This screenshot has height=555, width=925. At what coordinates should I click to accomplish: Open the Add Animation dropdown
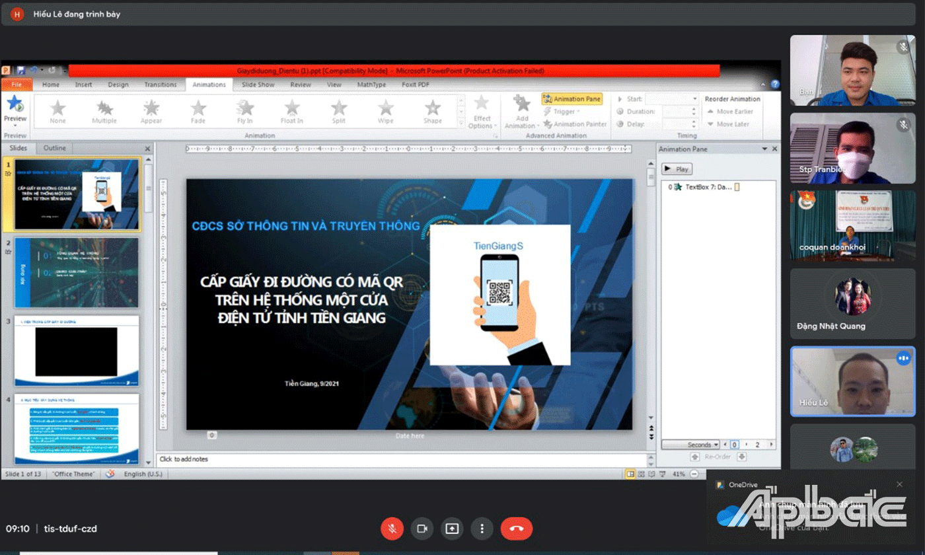pos(522,111)
